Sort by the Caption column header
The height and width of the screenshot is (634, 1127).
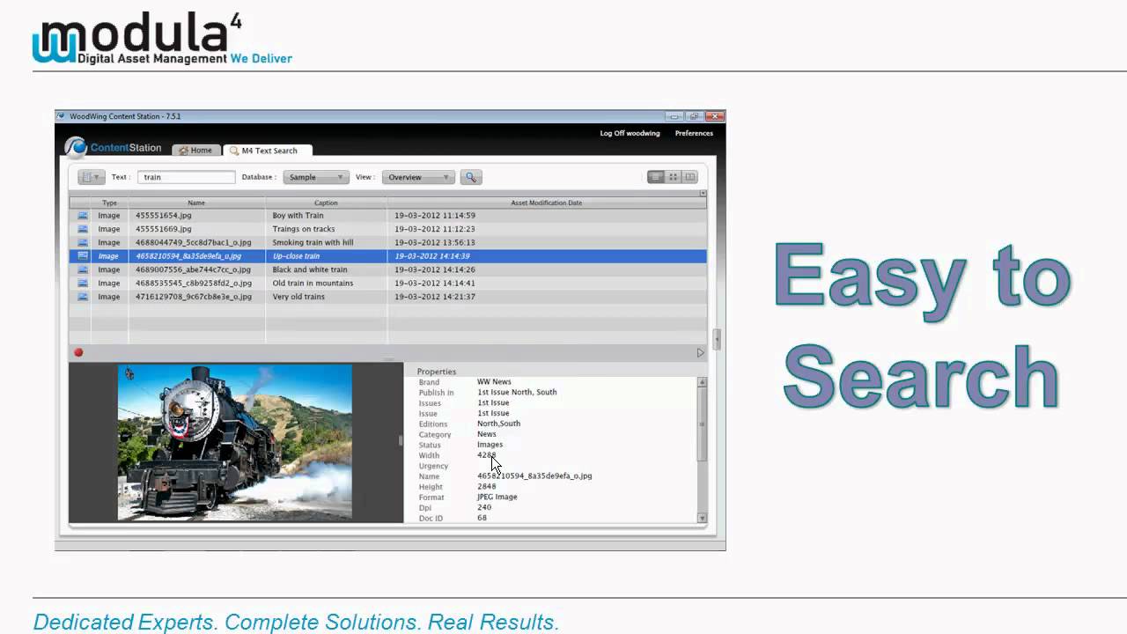pyautogui.click(x=326, y=203)
